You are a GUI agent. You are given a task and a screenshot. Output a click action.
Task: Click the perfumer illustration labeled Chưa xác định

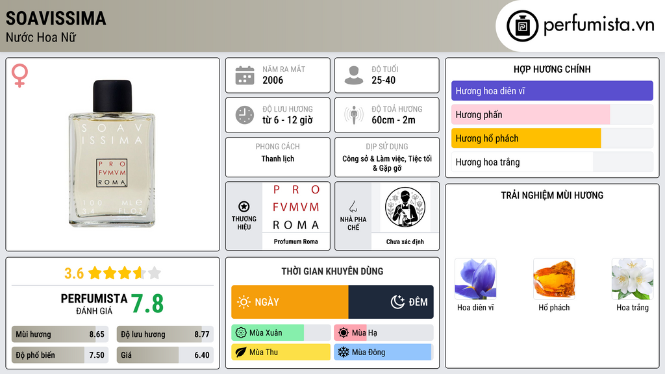[405, 207]
